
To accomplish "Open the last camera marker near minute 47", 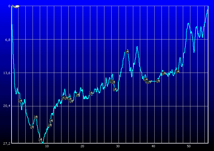I will pos(177,71).
